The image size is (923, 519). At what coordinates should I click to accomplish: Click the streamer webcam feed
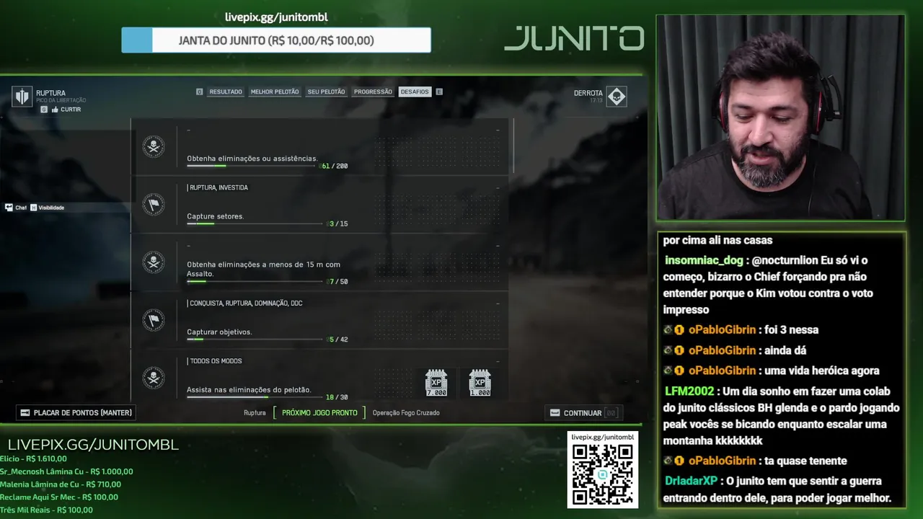[x=780, y=117]
